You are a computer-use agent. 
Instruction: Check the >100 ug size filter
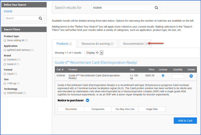(5, 84)
